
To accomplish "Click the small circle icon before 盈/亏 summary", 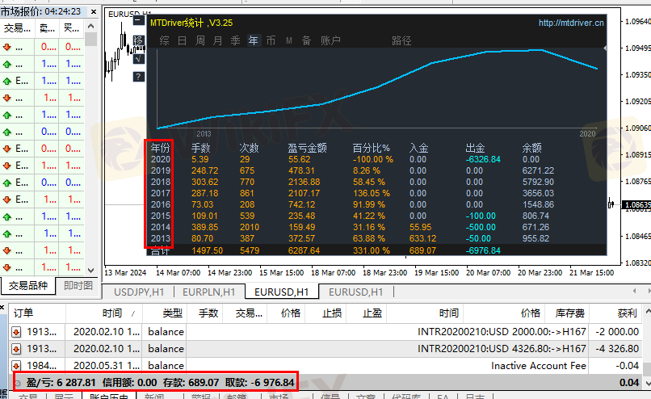I will tap(18, 383).
